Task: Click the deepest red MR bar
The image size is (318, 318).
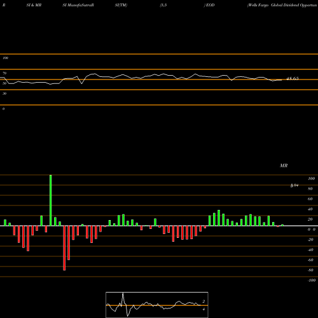Action: [x=64, y=248]
